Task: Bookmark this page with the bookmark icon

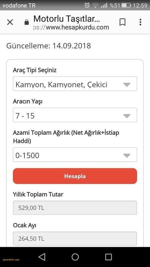Action: tap(122, 22)
